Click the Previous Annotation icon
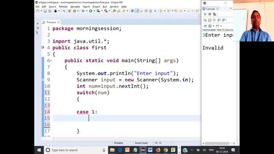 click(x=169, y=11)
